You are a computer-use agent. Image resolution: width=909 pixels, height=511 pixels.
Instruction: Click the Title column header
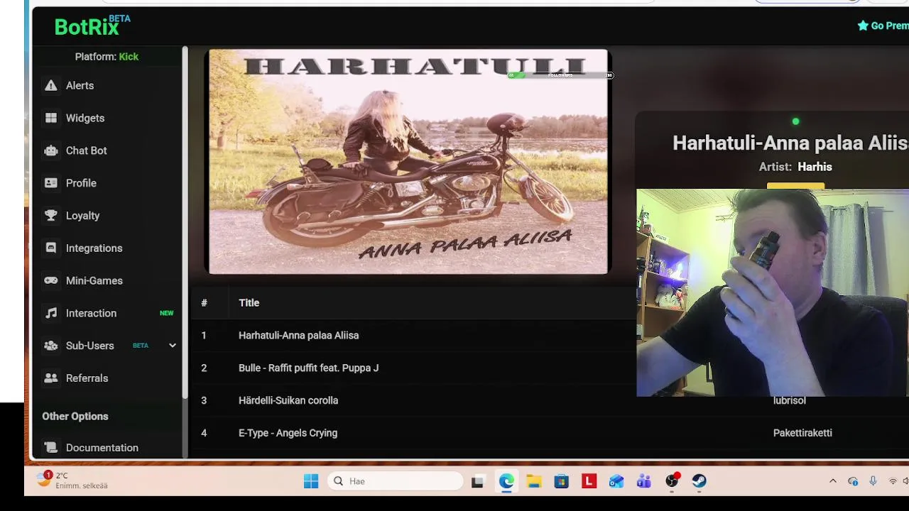(x=249, y=303)
